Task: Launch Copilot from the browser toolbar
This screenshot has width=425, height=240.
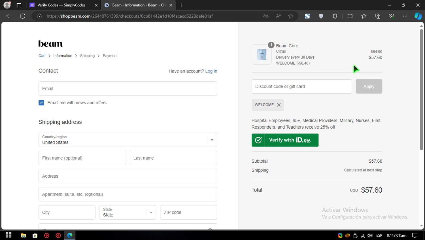Action: point(418,16)
